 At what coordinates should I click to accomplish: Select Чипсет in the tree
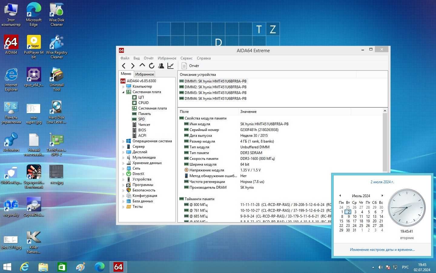point(144,125)
